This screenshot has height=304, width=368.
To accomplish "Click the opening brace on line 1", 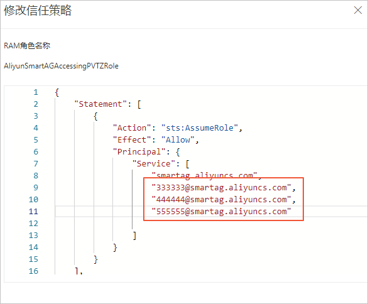I will [57, 92].
